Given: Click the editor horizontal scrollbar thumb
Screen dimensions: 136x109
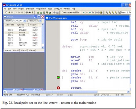Looking at the screenshot, I should click(52, 92).
